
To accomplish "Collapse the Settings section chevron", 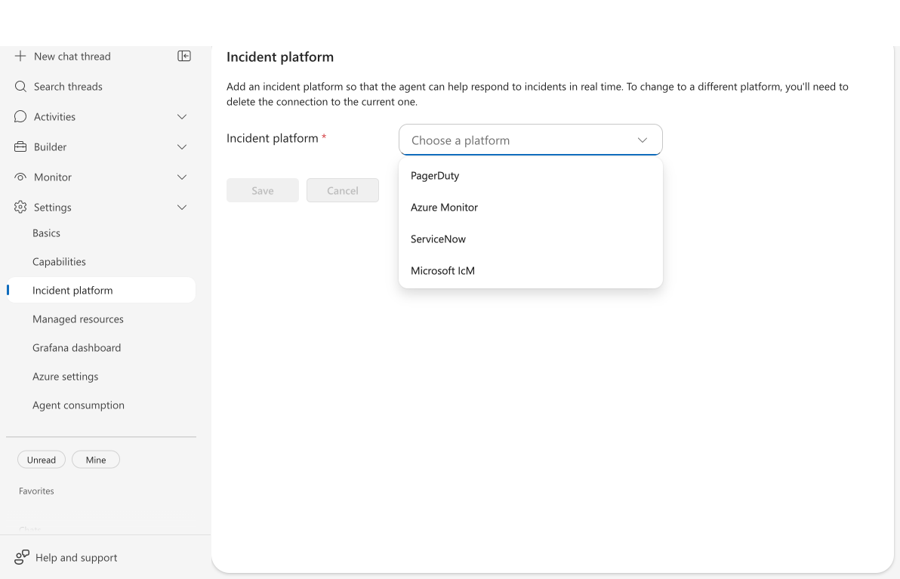I will click(182, 207).
